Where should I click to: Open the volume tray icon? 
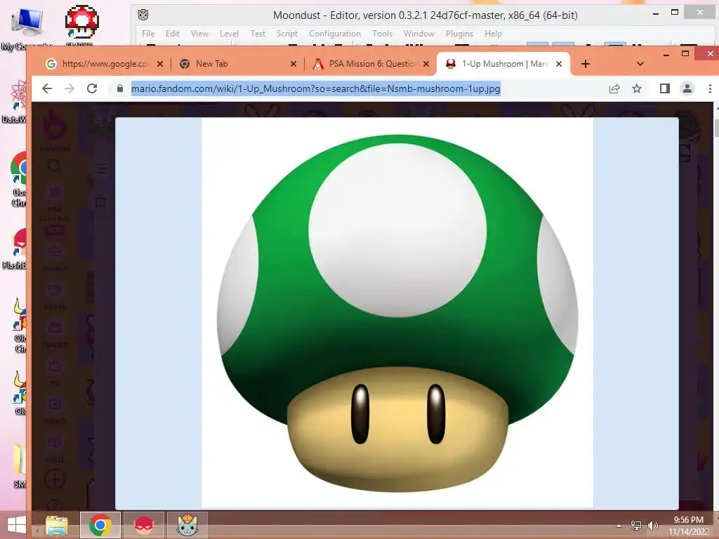pos(652,526)
